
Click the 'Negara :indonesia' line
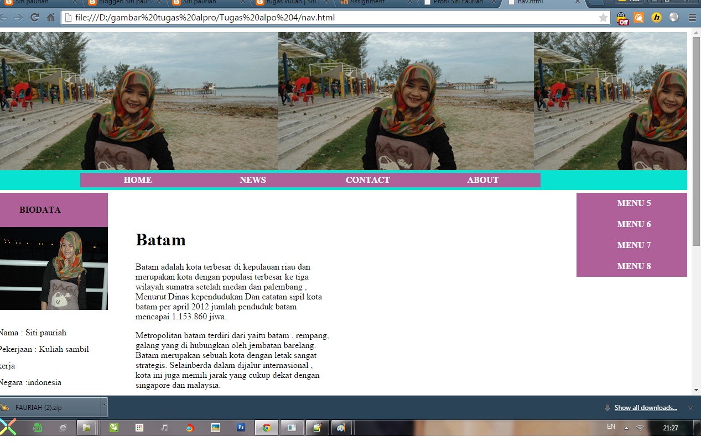point(30,383)
